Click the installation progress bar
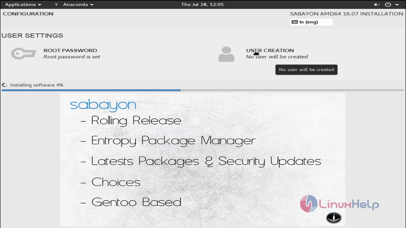 [203, 90]
